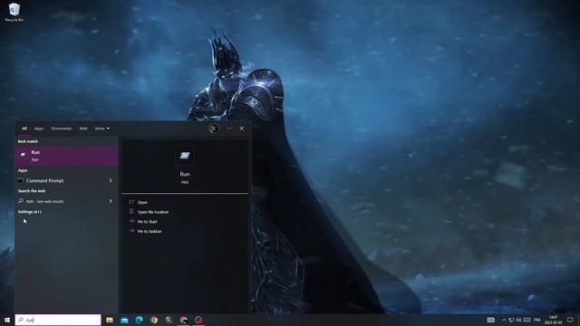Choose Pin to taskbar for Run

[150, 231]
